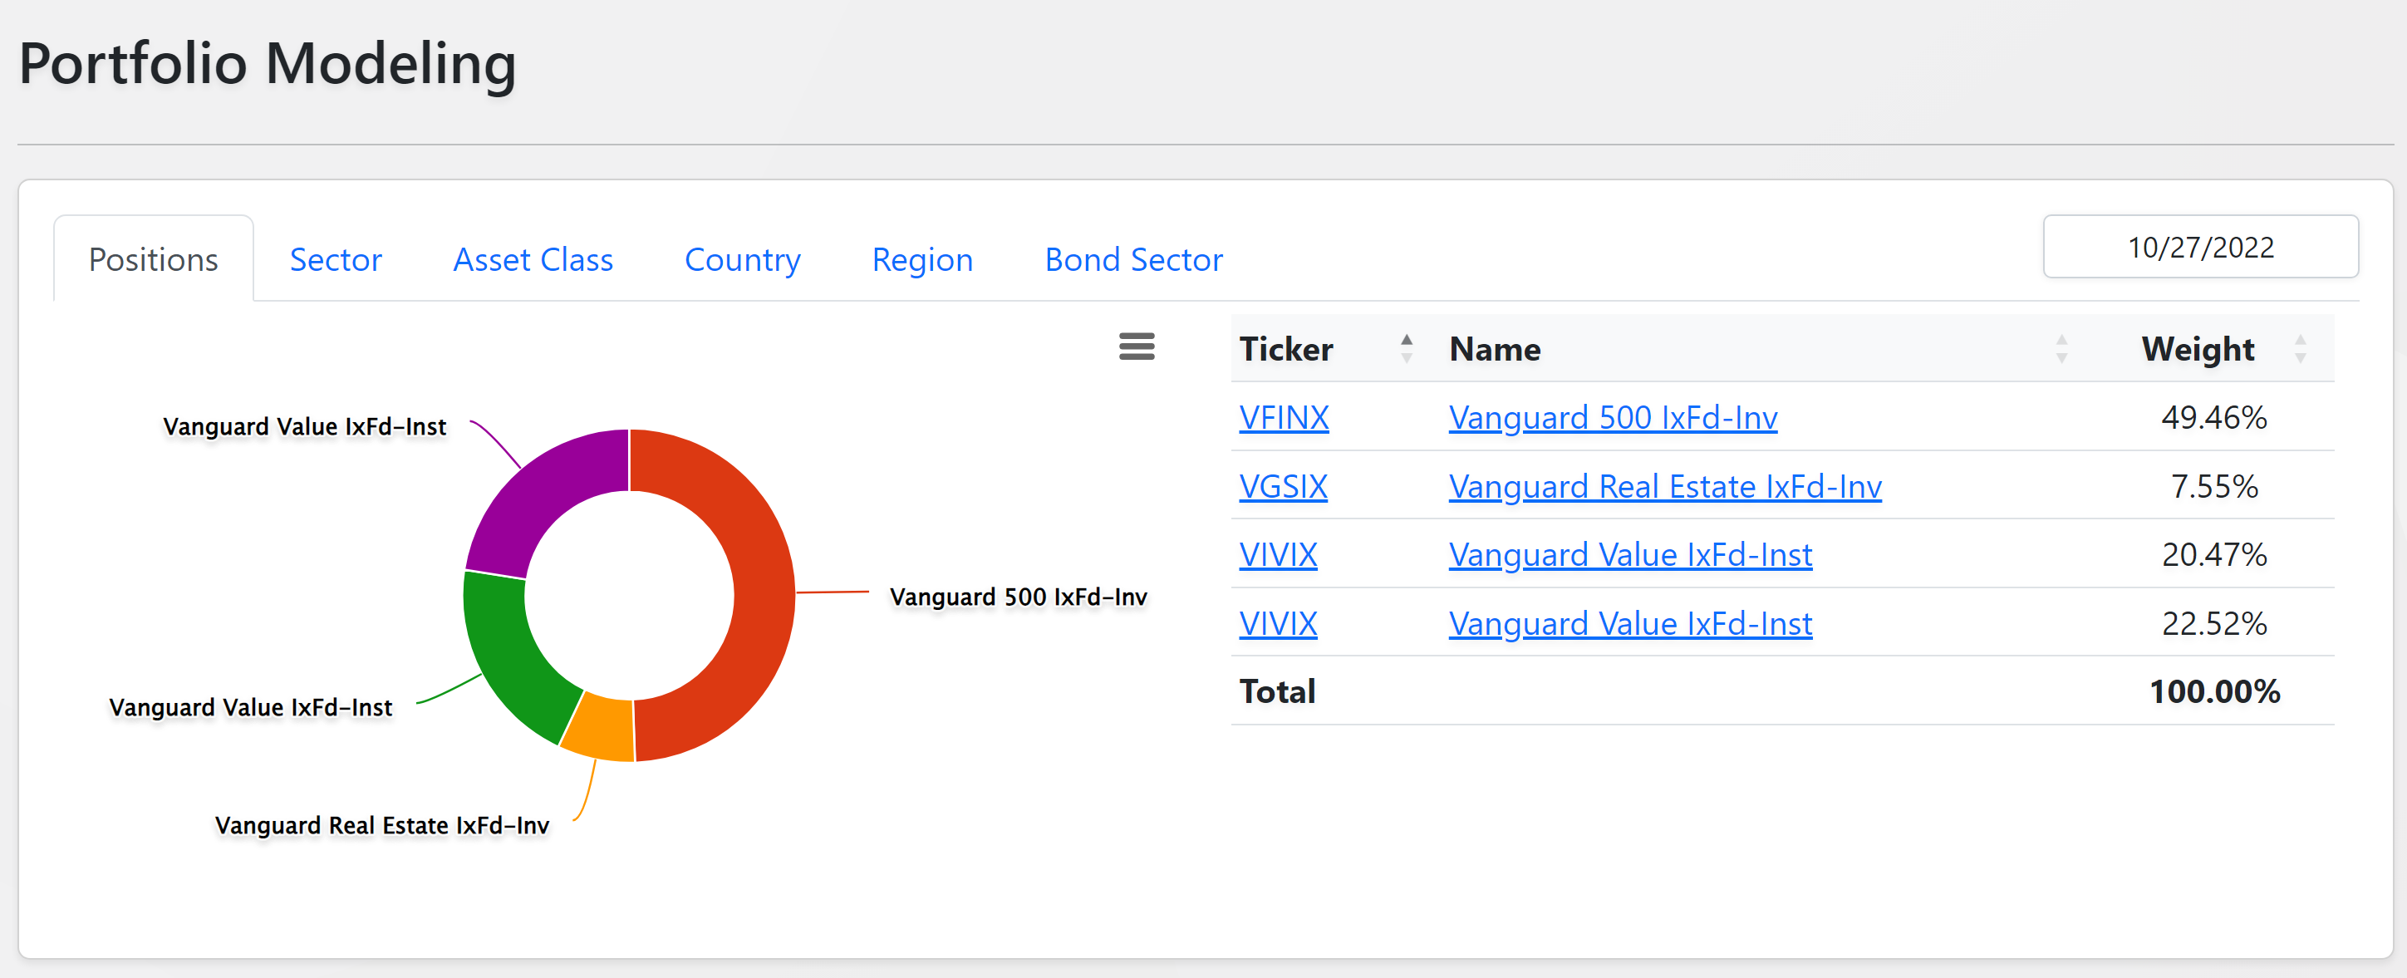The image size is (2407, 978).
Task: Click the 49.46% weight cell
Action: pos(2213,418)
